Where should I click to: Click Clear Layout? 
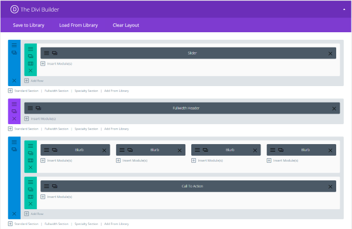[126, 25]
